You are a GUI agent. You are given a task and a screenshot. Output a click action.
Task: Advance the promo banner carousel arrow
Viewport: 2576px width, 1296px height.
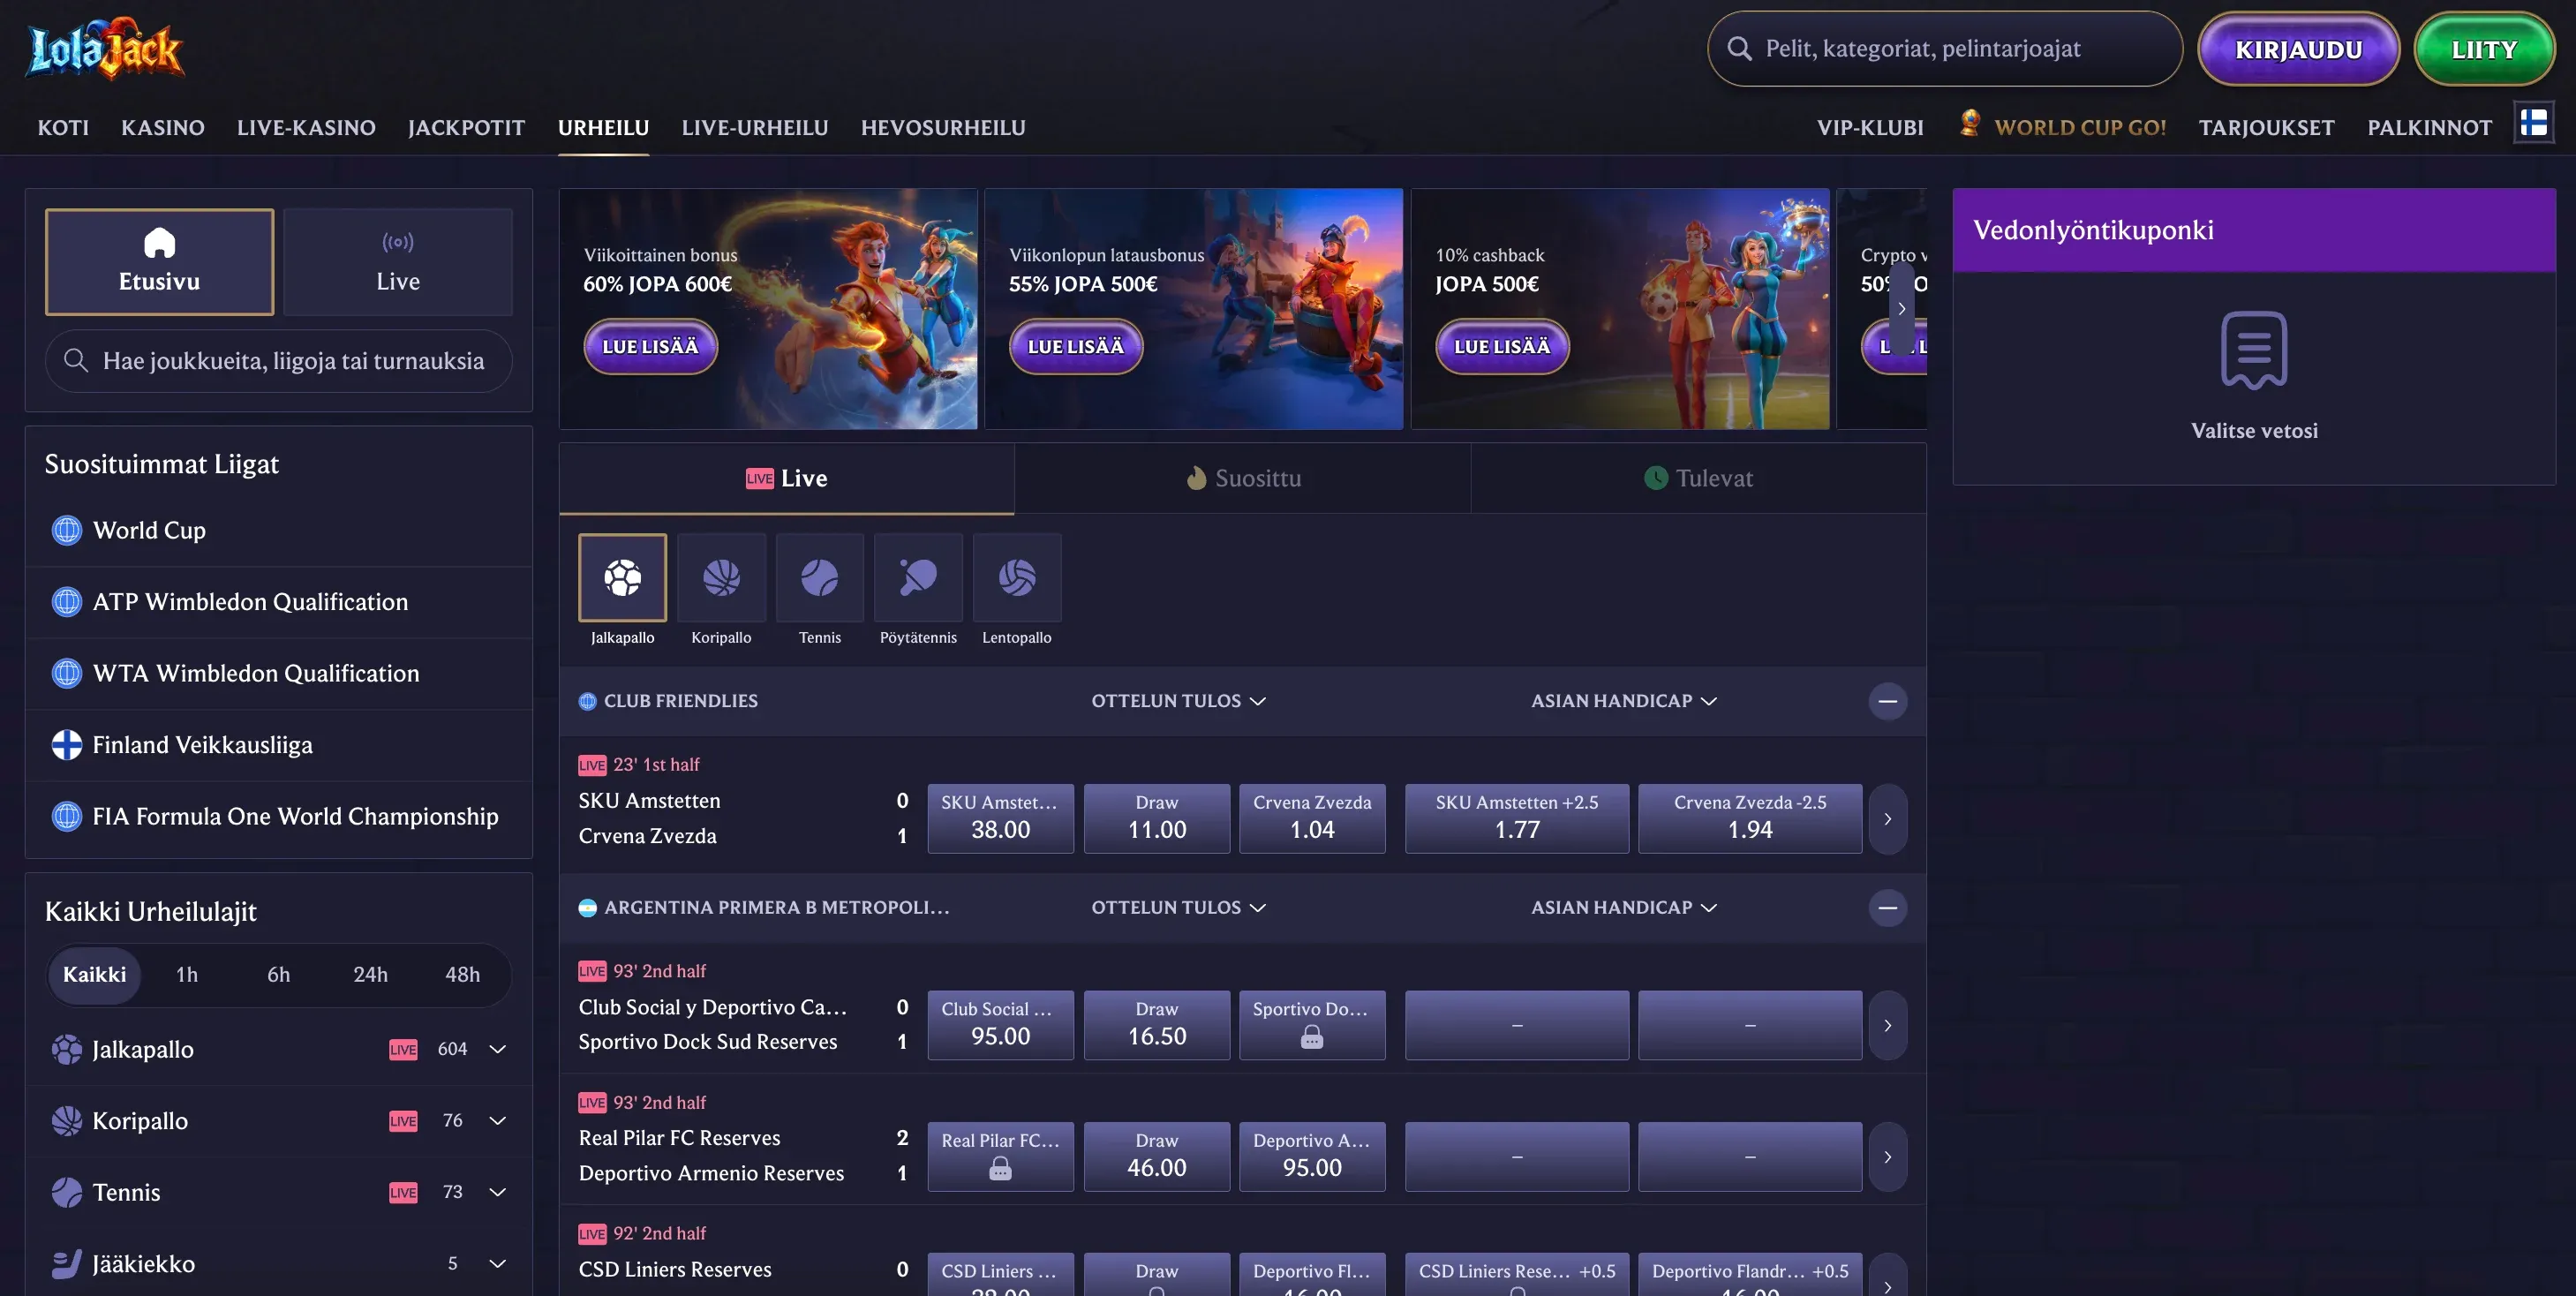click(1901, 309)
